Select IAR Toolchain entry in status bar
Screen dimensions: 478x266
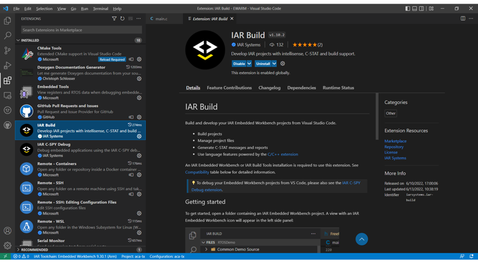coord(75,256)
